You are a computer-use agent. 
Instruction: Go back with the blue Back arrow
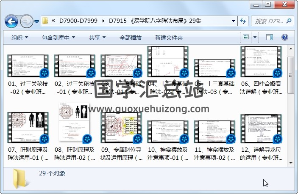click(x=11, y=22)
